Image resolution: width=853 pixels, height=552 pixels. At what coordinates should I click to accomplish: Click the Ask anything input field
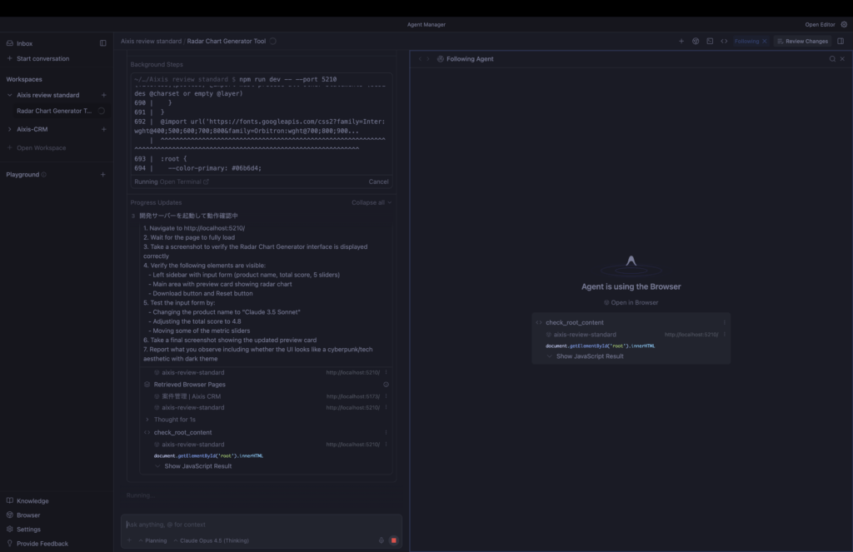pos(250,525)
